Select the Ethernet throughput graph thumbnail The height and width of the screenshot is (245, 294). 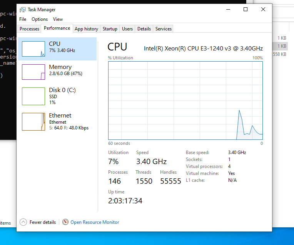click(x=33, y=122)
